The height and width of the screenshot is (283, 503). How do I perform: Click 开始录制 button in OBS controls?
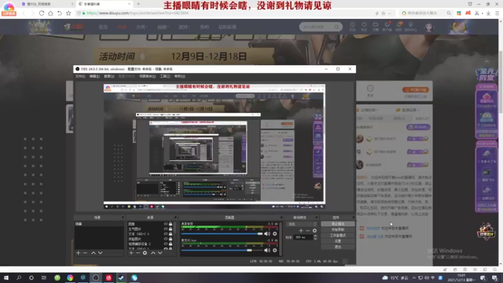tap(338, 230)
